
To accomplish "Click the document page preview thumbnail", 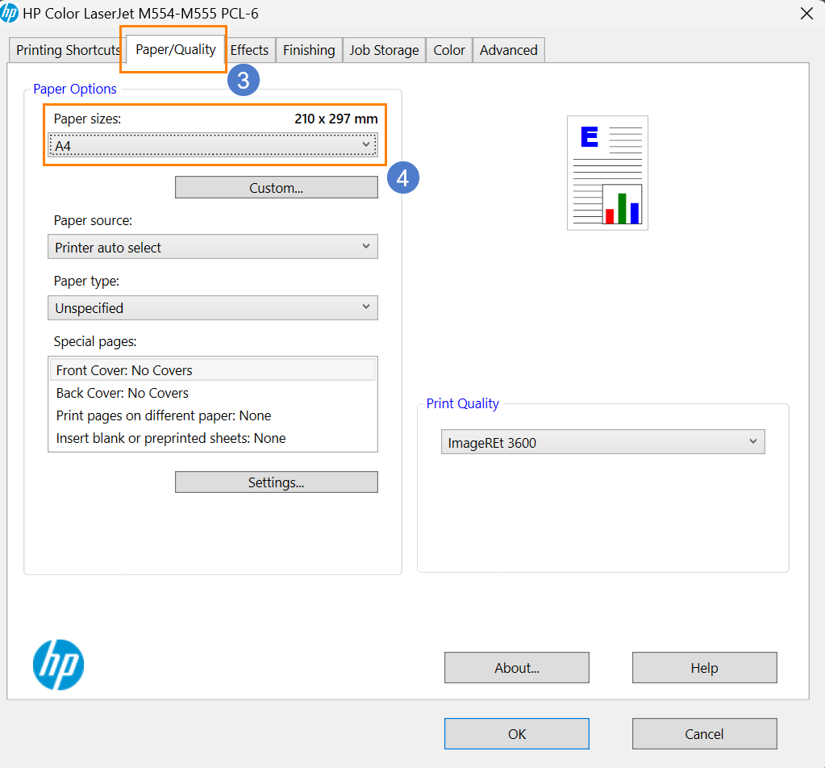I will pyautogui.click(x=608, y=173).
